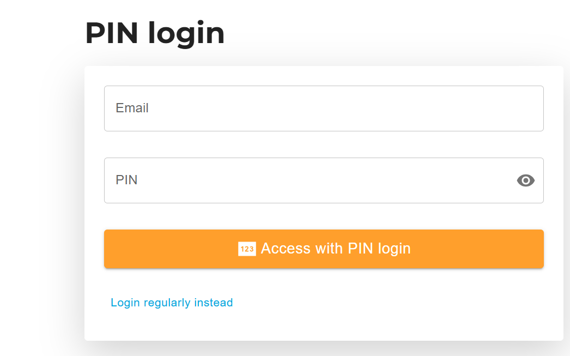Toggle PIN visibility with the eye icon
Screen dimensions: 570x356
tap(526, 180)
